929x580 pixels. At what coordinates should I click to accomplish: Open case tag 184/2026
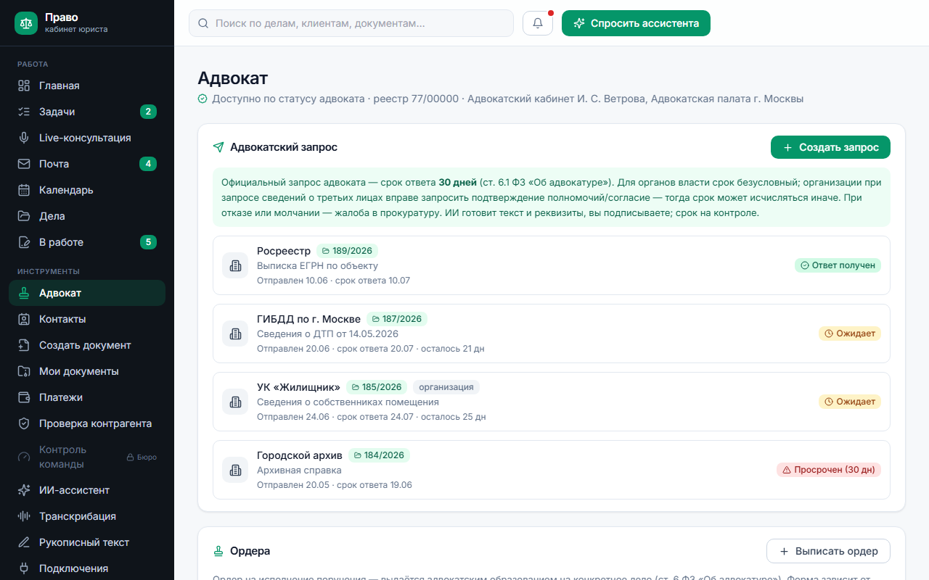point(379,455)
